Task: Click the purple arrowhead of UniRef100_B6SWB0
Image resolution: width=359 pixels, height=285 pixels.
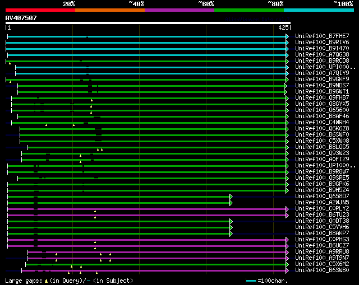Action: (x=287, y=270)
